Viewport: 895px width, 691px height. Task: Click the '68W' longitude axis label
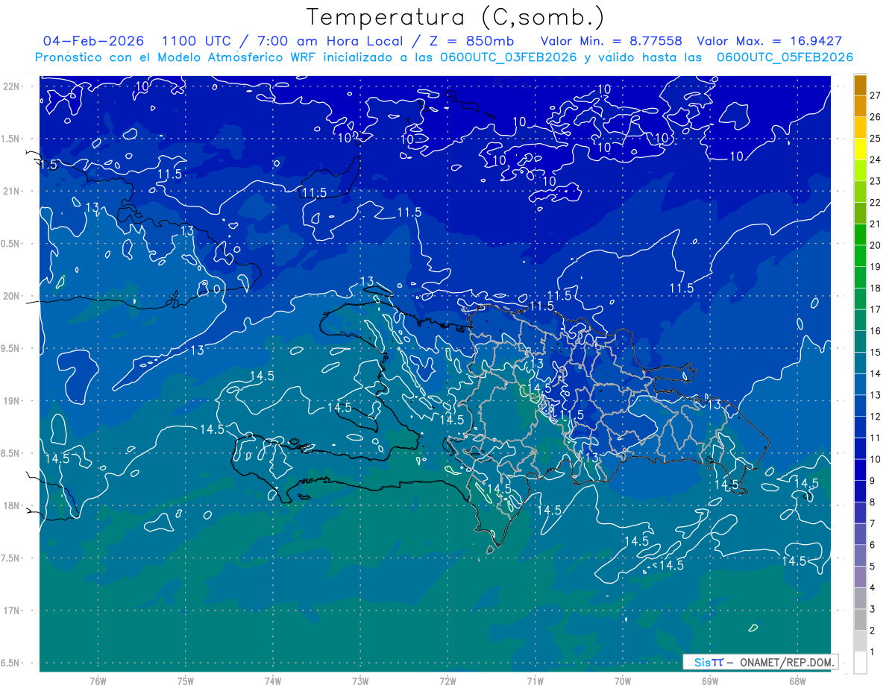(x=797, y=681)
